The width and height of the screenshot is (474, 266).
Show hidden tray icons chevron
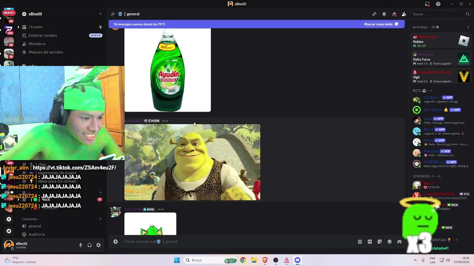coord(415,260)
